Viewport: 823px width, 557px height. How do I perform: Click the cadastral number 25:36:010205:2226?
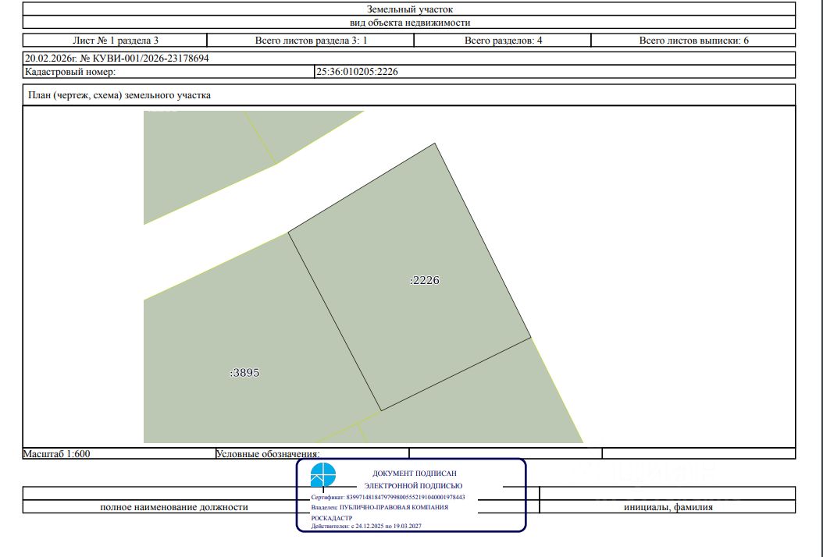pos(357,72)
